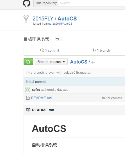
Task: Create new file with plus icon
Action: tap(93, 62)
